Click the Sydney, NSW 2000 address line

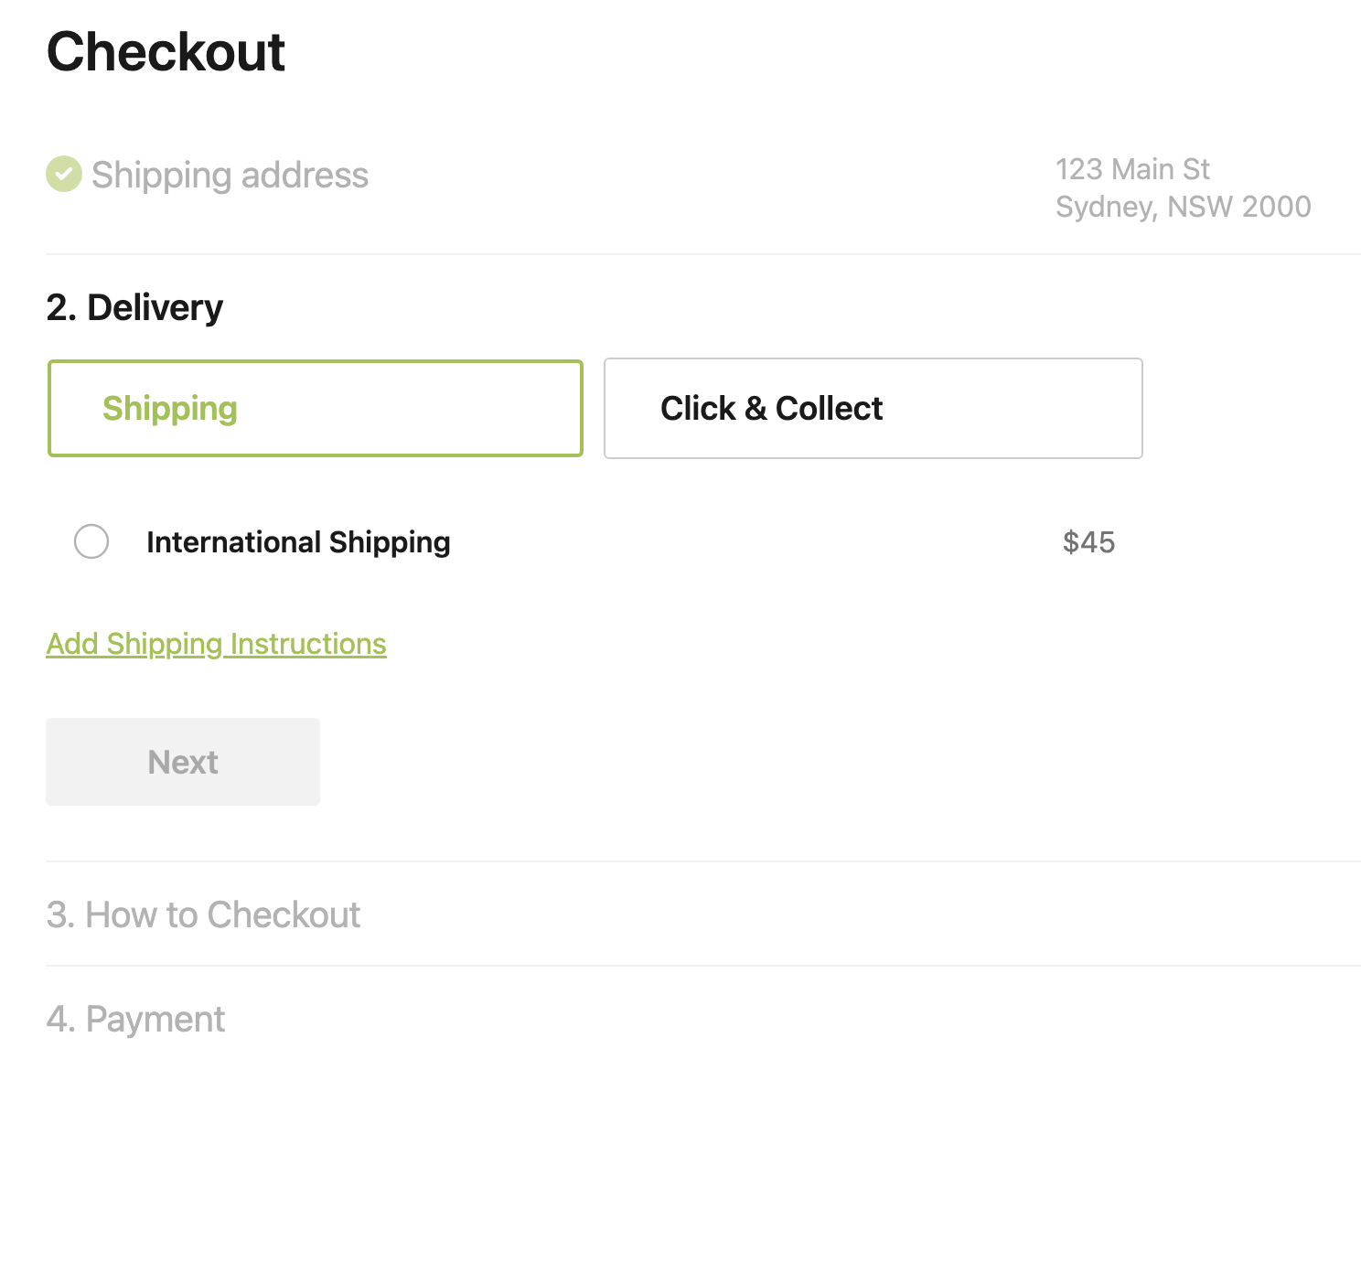click(1183, 207)
